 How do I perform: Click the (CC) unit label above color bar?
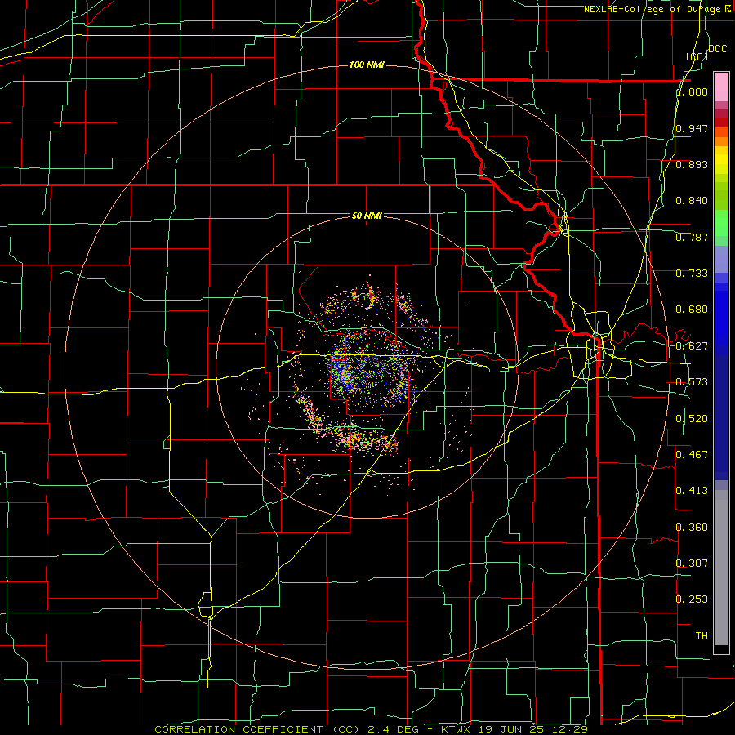pos(697,56)
